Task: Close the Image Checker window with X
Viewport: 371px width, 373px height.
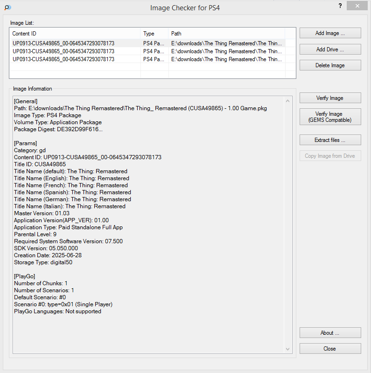Action: click(357, 6)
